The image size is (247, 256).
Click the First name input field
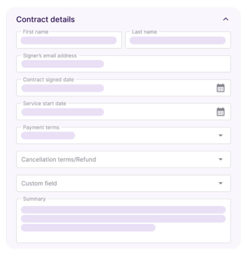click(x=69, y=40)
